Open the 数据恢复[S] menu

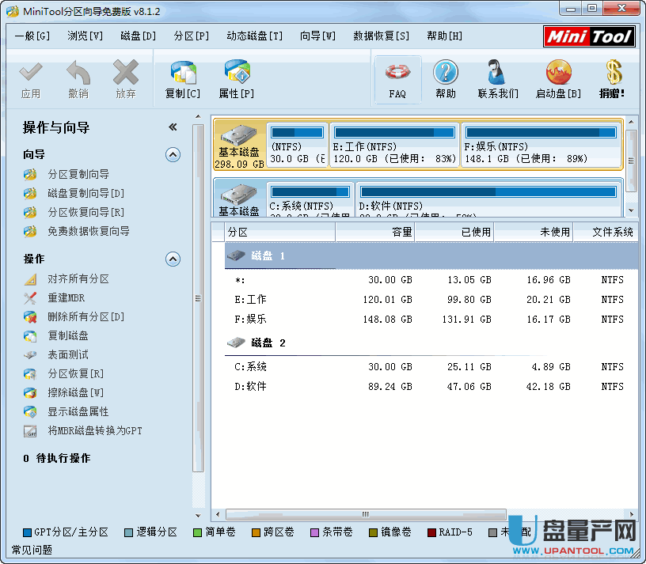click(x=381, y=36)
